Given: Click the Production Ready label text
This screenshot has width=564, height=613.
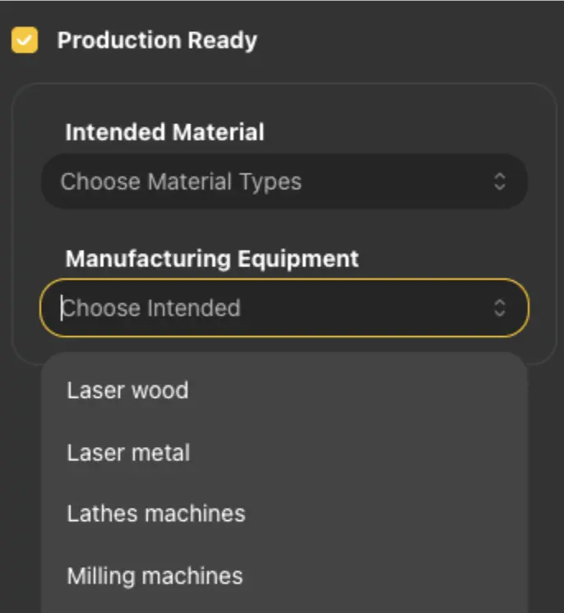Looking at the screenshot, I should [x=157, y=40].
